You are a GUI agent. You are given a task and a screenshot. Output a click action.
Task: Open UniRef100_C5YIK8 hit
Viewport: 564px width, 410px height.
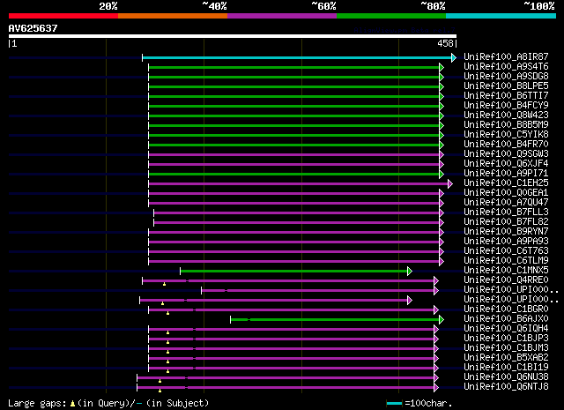click(x=506, y=134)
